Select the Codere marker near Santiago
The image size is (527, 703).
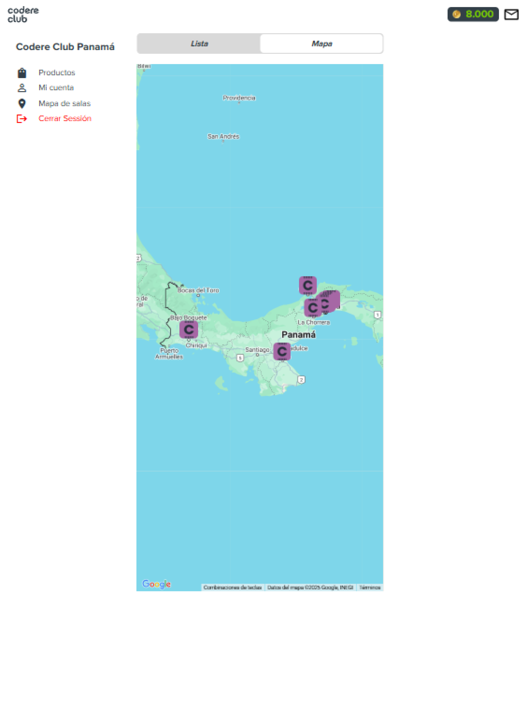[x=282, y=351]
